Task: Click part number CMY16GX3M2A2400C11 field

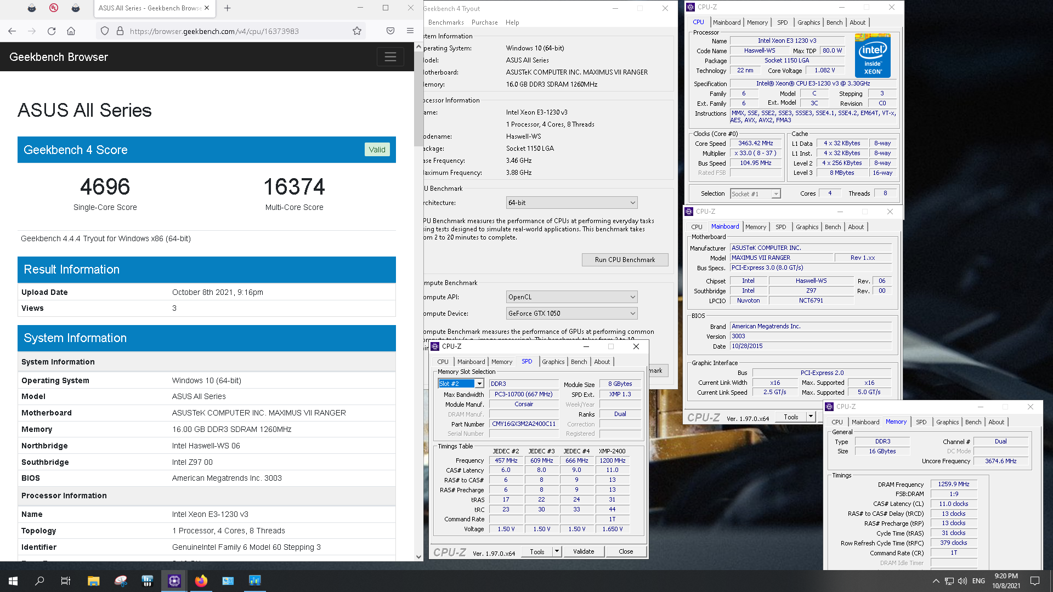Action: point(524,424)
